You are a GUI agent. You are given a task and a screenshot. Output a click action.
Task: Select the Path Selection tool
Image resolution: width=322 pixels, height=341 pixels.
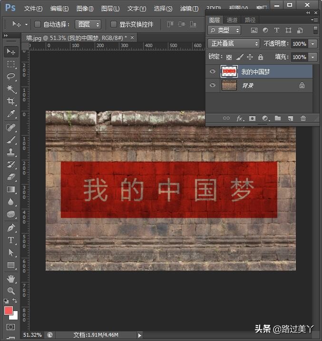click(11, 253)
